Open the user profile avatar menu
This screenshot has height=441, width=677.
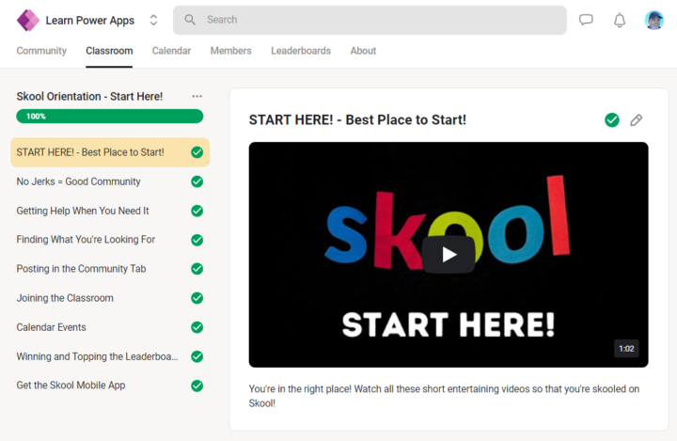(654, 20)
